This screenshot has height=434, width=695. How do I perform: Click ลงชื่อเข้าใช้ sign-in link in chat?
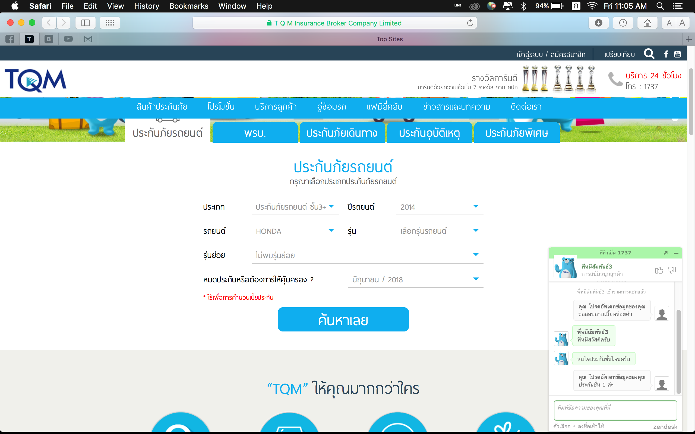(x=591, y=426)
